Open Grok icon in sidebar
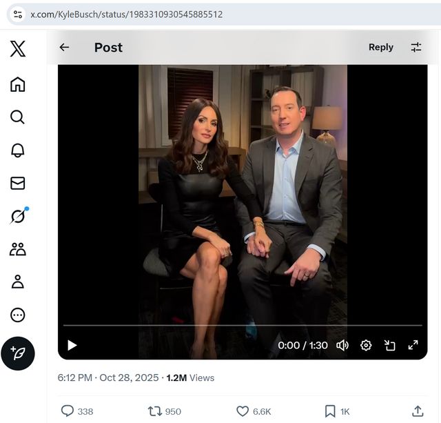The image size is (441, 423). 18,216
